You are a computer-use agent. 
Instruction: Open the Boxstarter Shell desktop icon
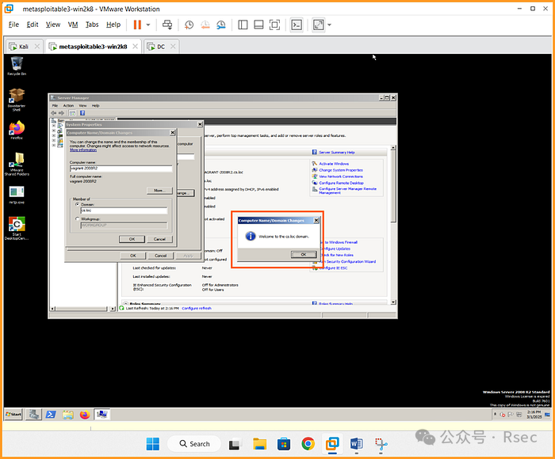(x=16, y=97)
